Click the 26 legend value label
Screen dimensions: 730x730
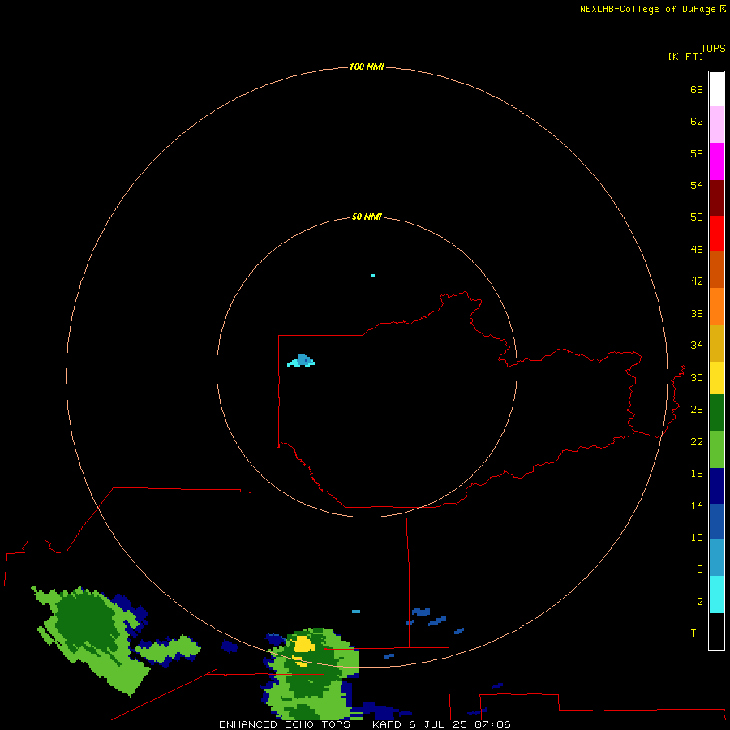click(x=697, y=410)
